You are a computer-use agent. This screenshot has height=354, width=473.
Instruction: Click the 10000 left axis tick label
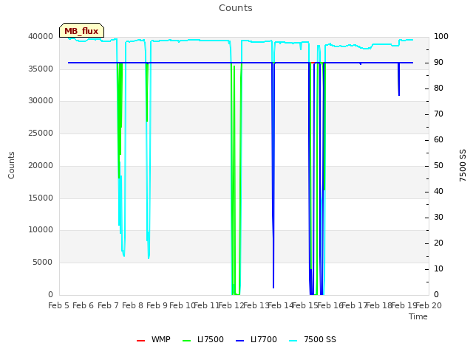41,230
